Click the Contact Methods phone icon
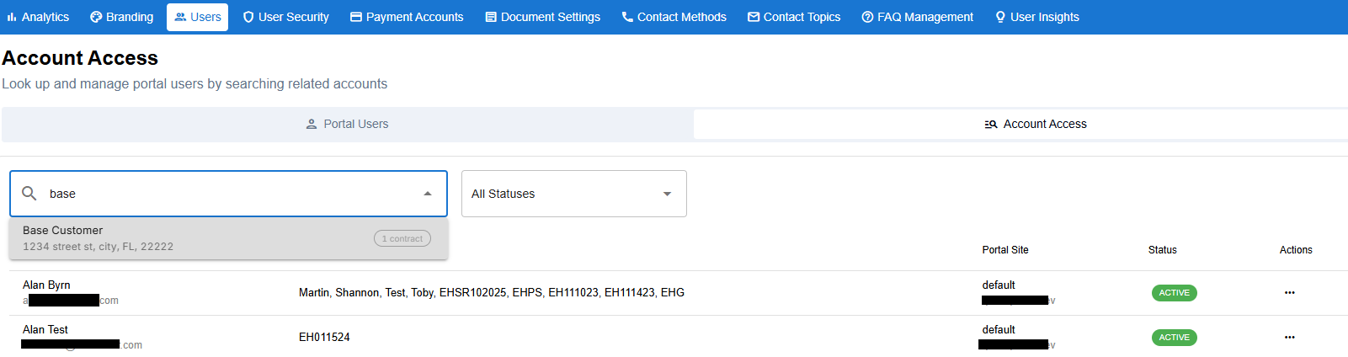This screenshot has width=1348, height=357. click(627, 17)
